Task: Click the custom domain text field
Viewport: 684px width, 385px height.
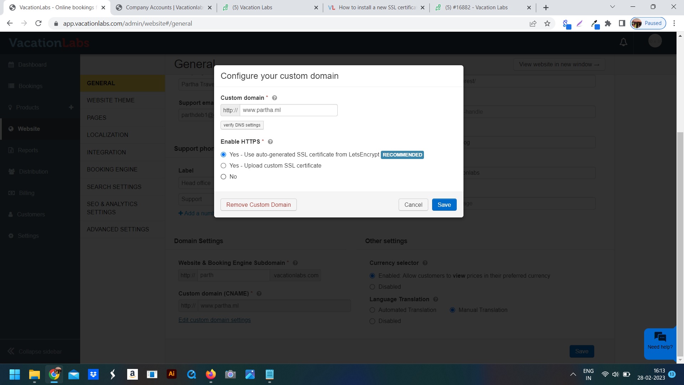Action: point(288,110)
